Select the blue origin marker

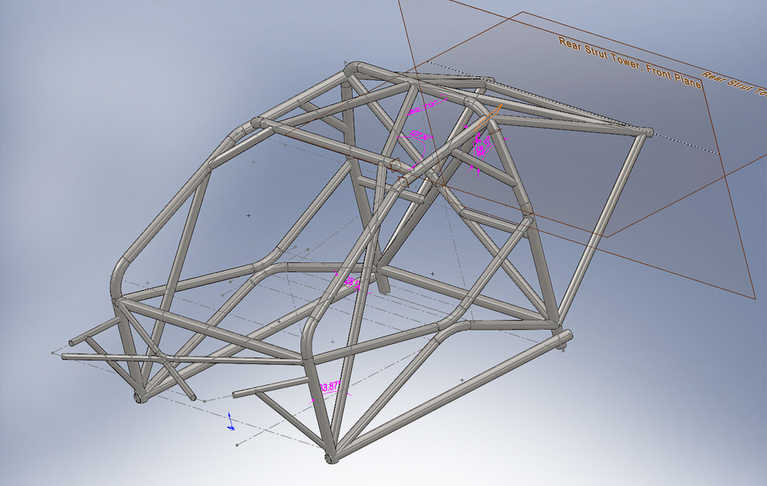click(230, 421)
